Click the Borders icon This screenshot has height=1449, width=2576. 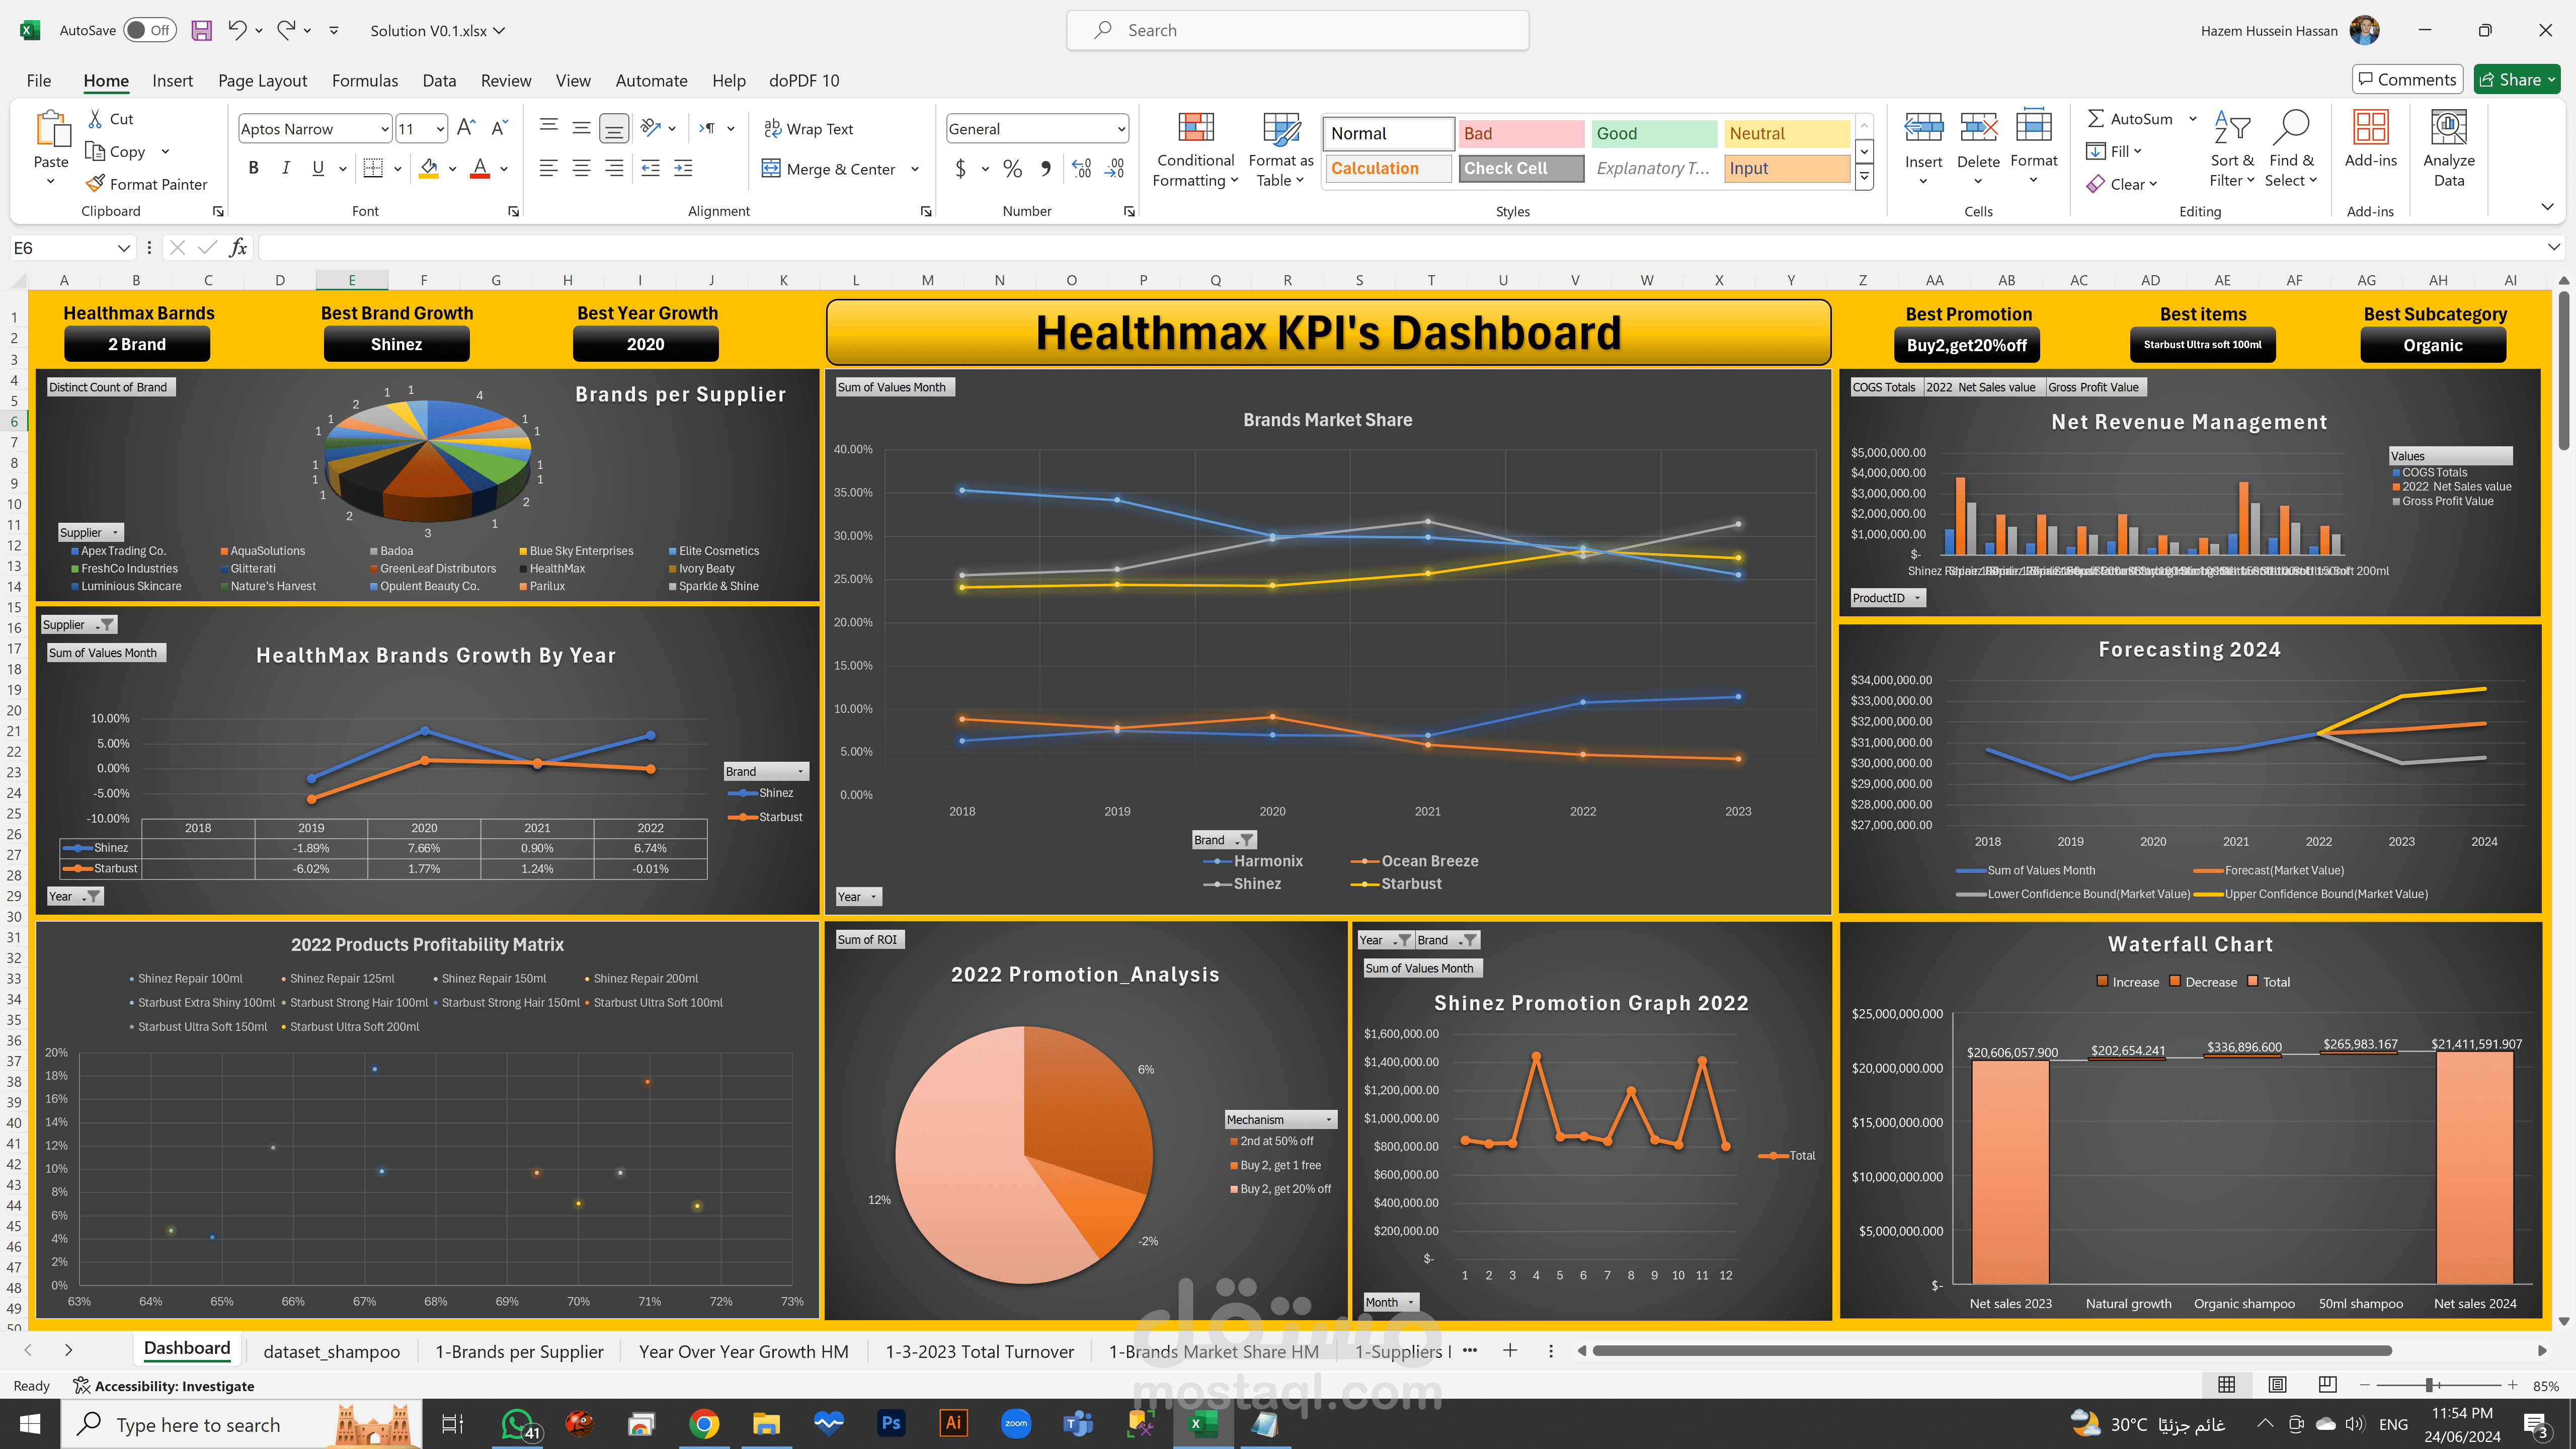[x=373, y=168]
